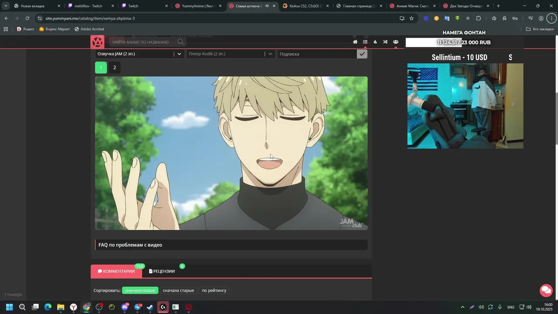
Task: Open the Озвучка JAM voiceover dropdown
Action: pyautogui.click(x=139, y=54)
